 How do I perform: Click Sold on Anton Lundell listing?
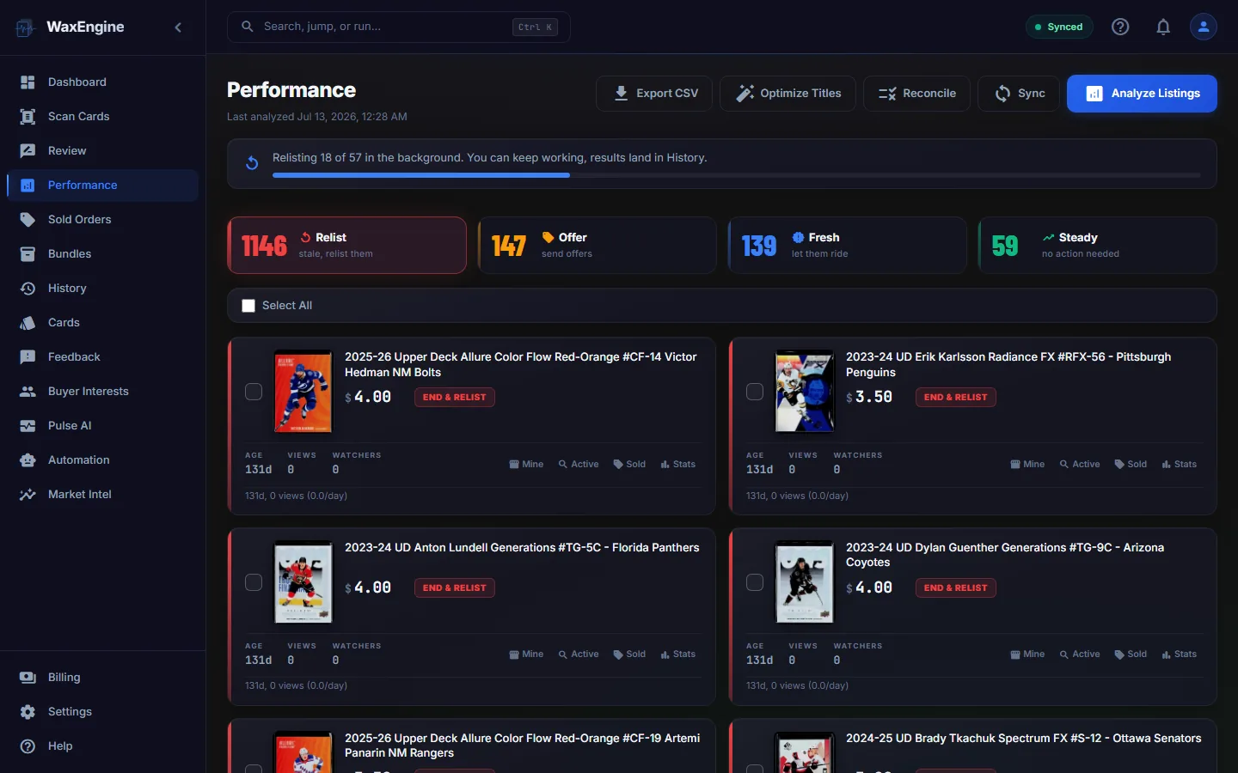click(629, 654)
